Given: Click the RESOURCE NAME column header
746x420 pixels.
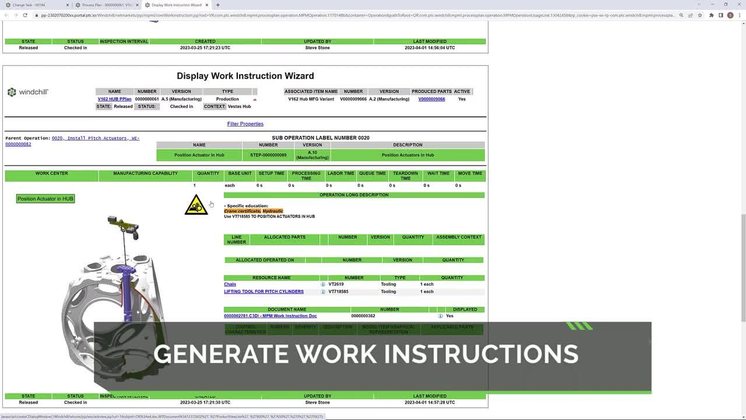Looking at the screenshot, I should pos(272,278).
